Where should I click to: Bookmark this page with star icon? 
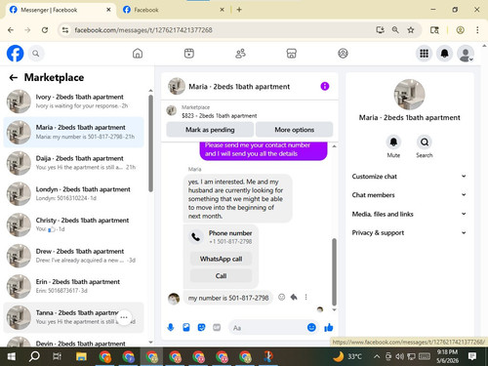(x=411, y=30)
